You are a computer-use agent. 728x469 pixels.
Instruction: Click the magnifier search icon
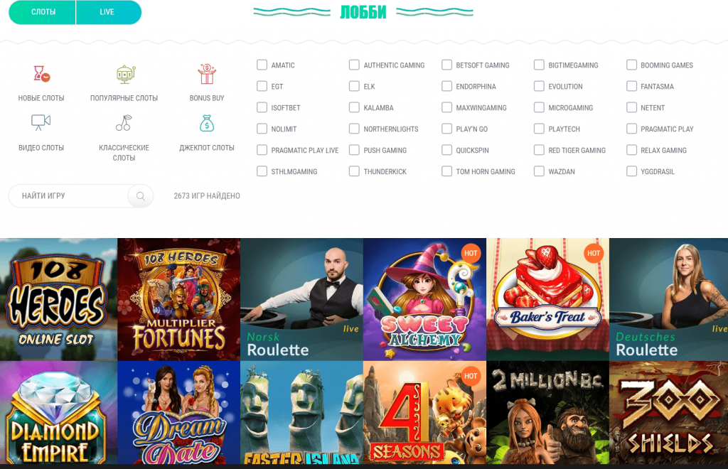(x=140, y=195)
